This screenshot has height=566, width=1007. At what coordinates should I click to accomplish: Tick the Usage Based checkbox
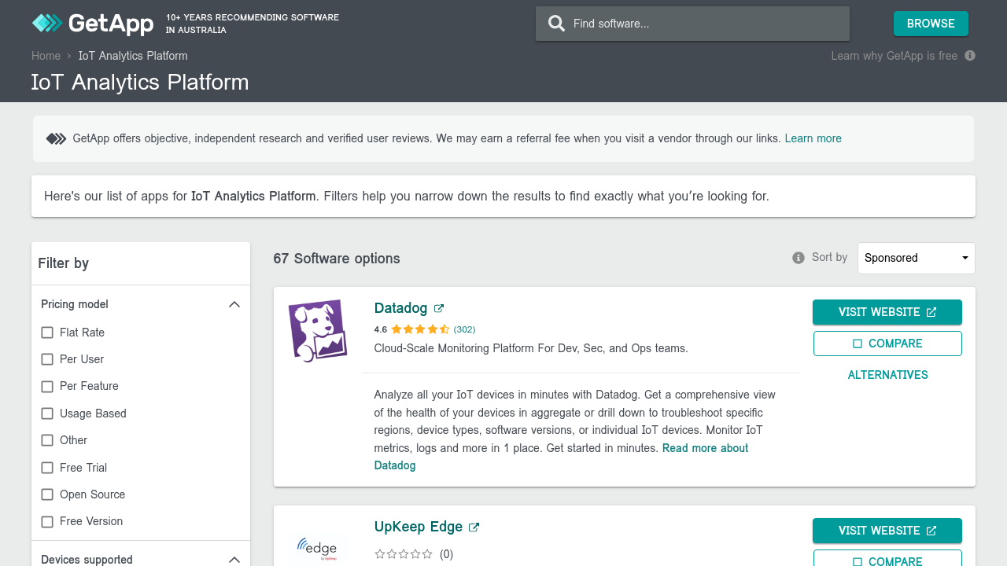[47, 413]
